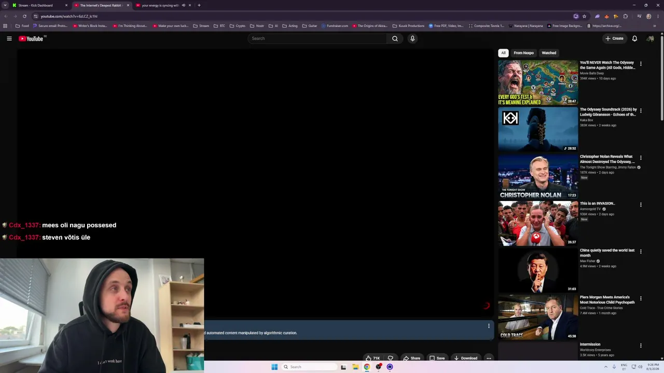The height and width of the screenshot is (373, 664).
Task: Start voice search with microphone icon
Action: [412, 38]
